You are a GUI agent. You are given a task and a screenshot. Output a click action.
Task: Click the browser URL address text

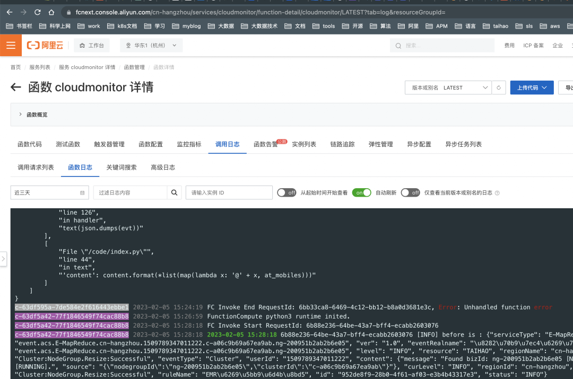click(x=261, y=12)
